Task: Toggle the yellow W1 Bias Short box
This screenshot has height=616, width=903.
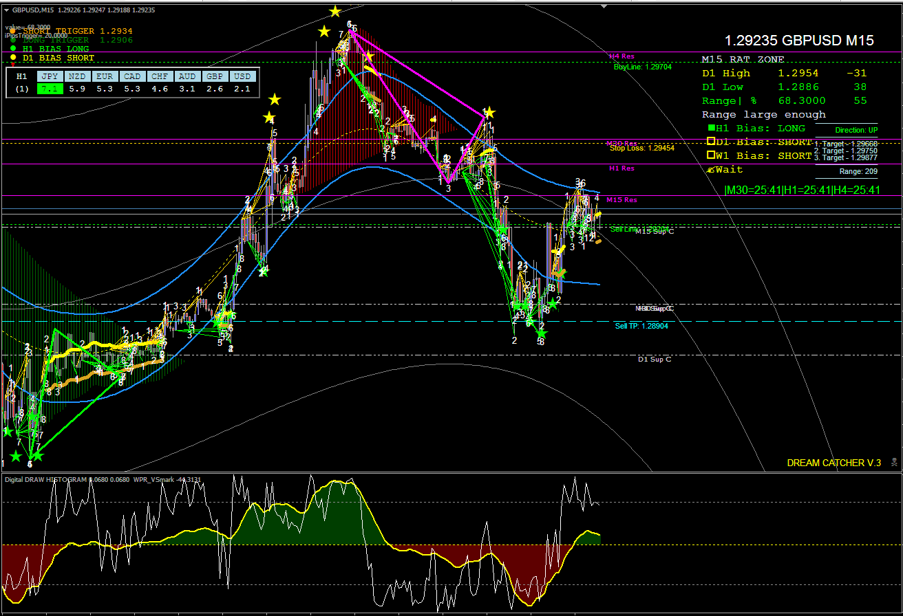Action: click(x=711, y=155)
